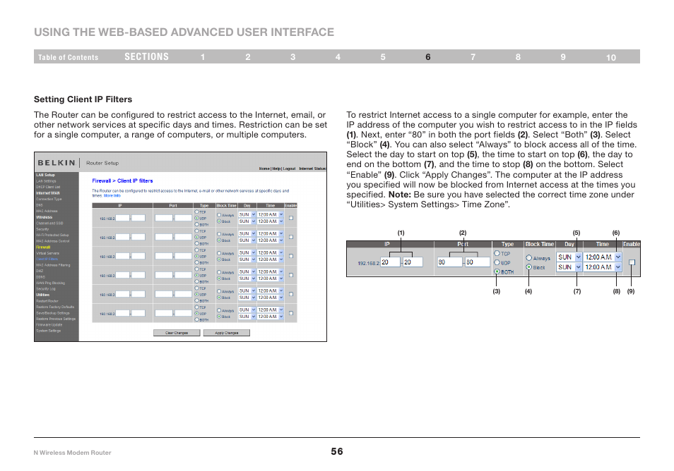The width and height of the screenshot is (674, 471).
Task: Open the lower 12:00 A.M. time dropdown in detail figure
Action: 603,267
